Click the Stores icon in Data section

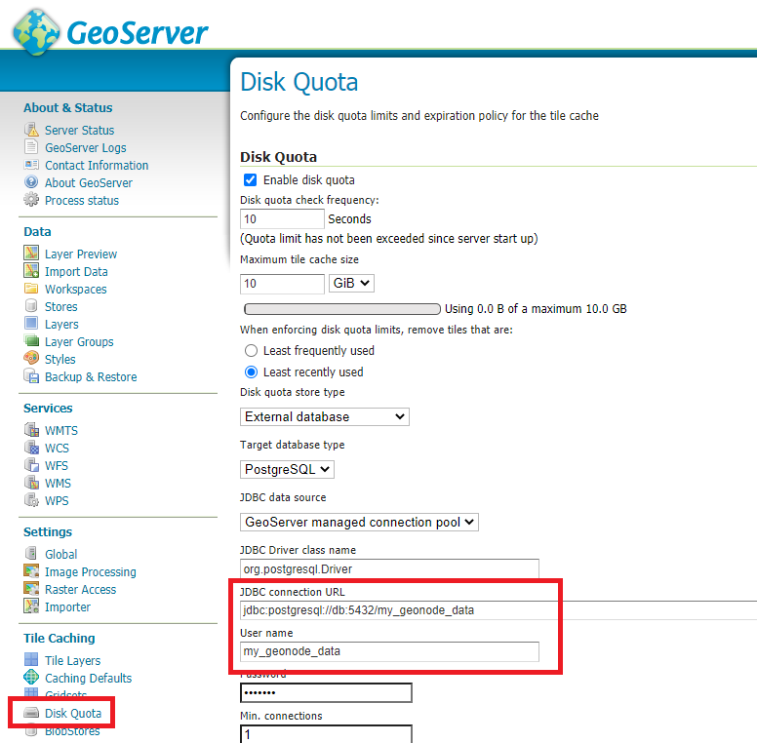31,307
